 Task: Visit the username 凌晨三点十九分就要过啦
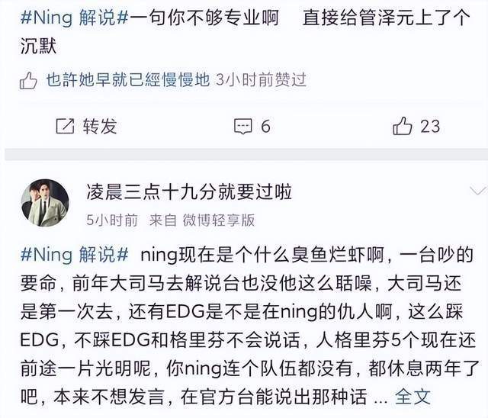189,191
